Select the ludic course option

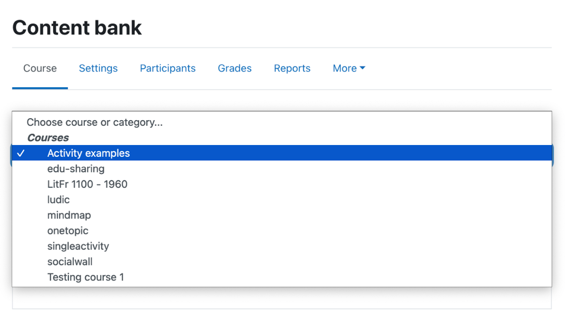tap(282, 200)
